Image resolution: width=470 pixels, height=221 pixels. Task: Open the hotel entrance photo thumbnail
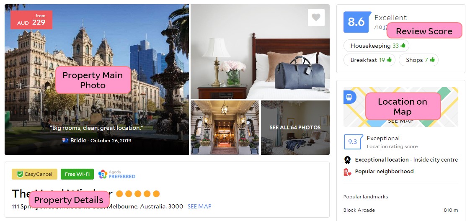click(225, 128)
